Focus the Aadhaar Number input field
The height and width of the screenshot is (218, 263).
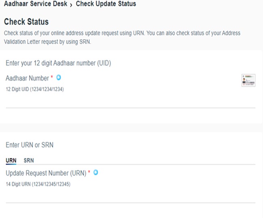pos(130,102)
